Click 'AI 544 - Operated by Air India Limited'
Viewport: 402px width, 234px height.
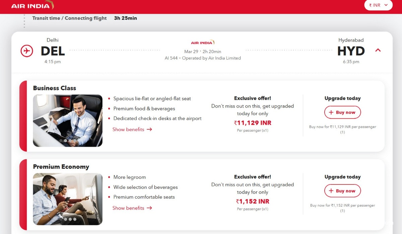(x=203, y=58)
